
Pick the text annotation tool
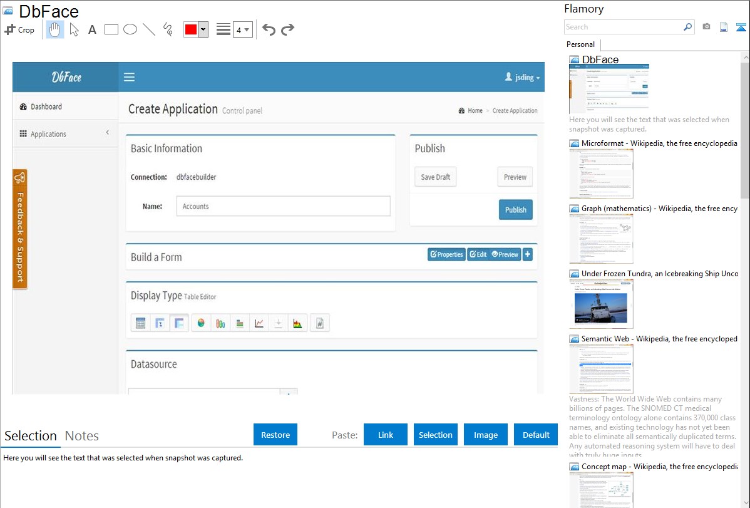[92, 29]
